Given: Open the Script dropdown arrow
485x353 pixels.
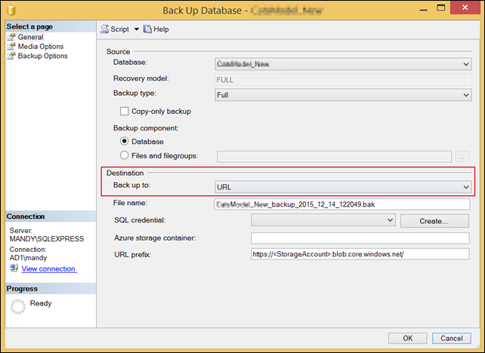Looking at the screenshot, I should click(137, 29).
